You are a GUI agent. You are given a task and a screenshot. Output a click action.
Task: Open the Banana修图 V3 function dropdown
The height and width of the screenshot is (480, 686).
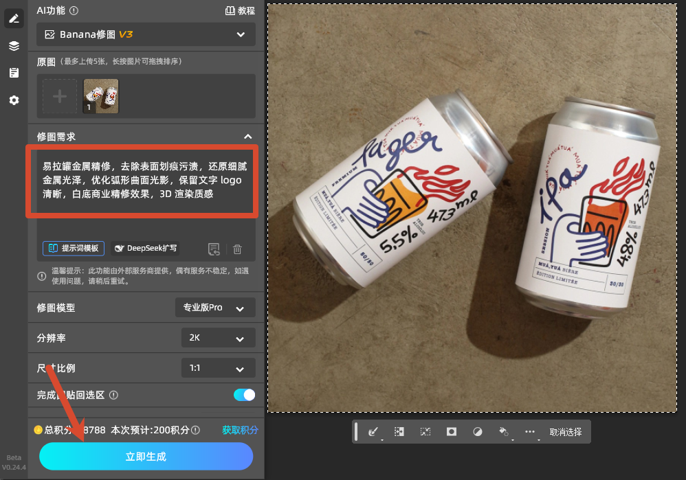tap(146, 34)
